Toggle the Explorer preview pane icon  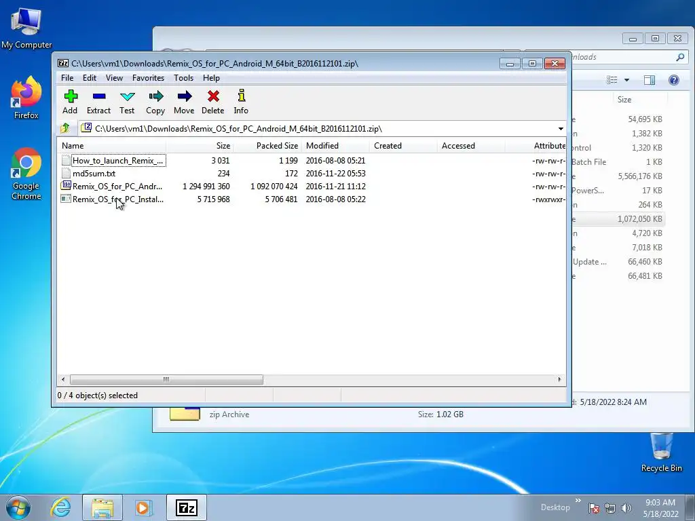pyautogui.click(x=650, y=80)
